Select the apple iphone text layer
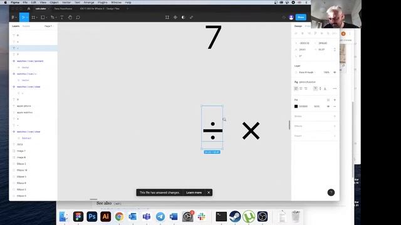401x225 pixels. (x=24, y=106)
